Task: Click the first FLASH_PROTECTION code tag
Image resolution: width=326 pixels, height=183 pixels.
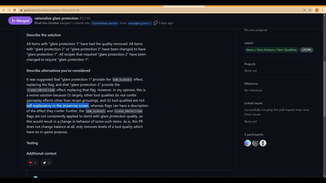Action: click(41, 90)
